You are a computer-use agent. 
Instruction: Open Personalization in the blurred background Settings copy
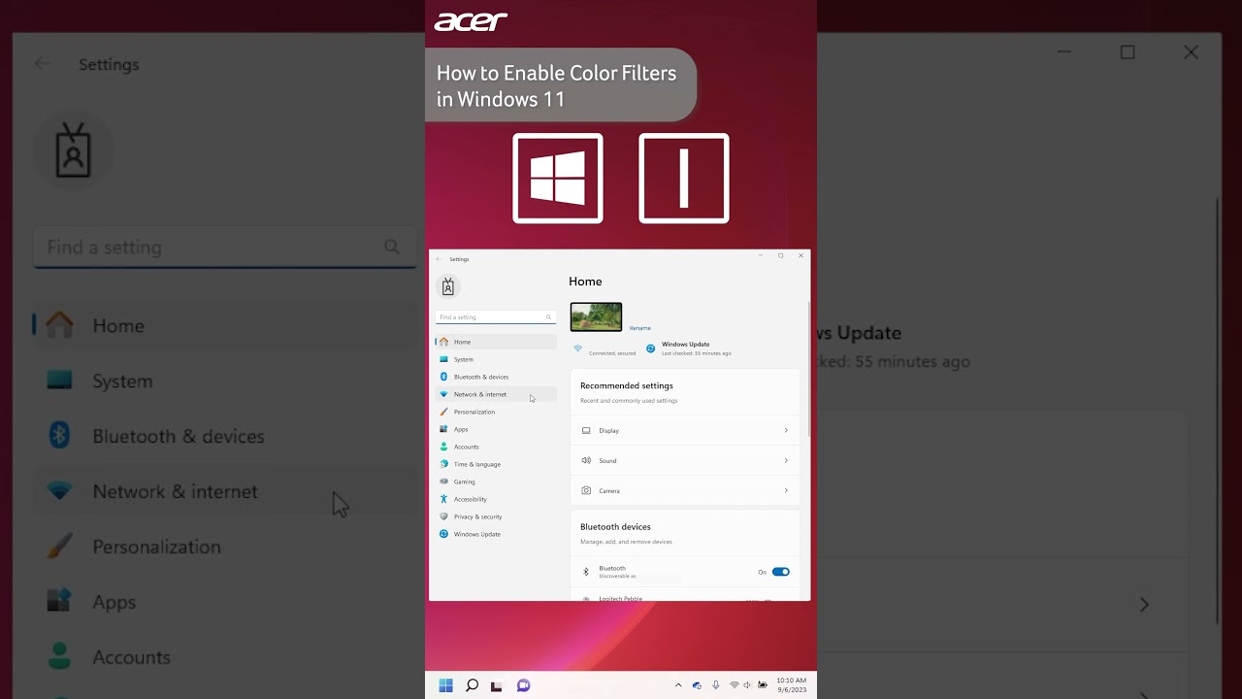pyautogui.click(x=225, y=547)
